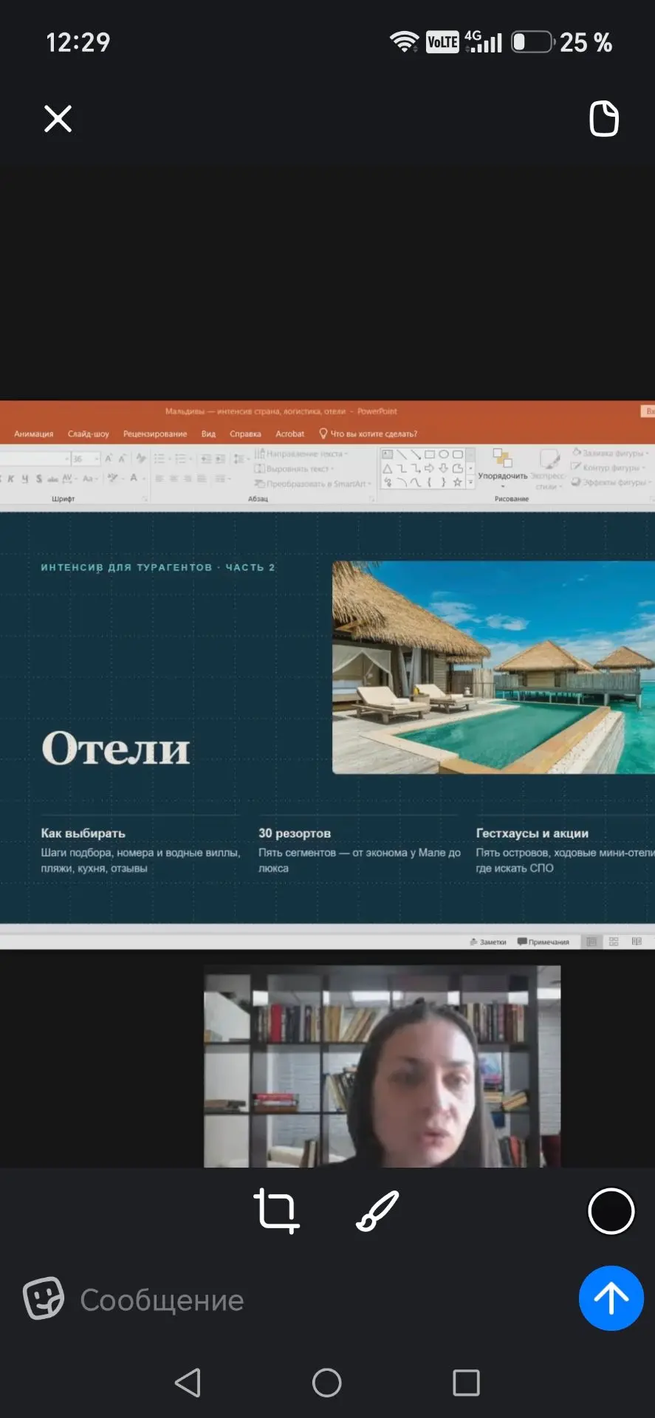
Task: Click the Как выбирать heading
Action: 83,833
